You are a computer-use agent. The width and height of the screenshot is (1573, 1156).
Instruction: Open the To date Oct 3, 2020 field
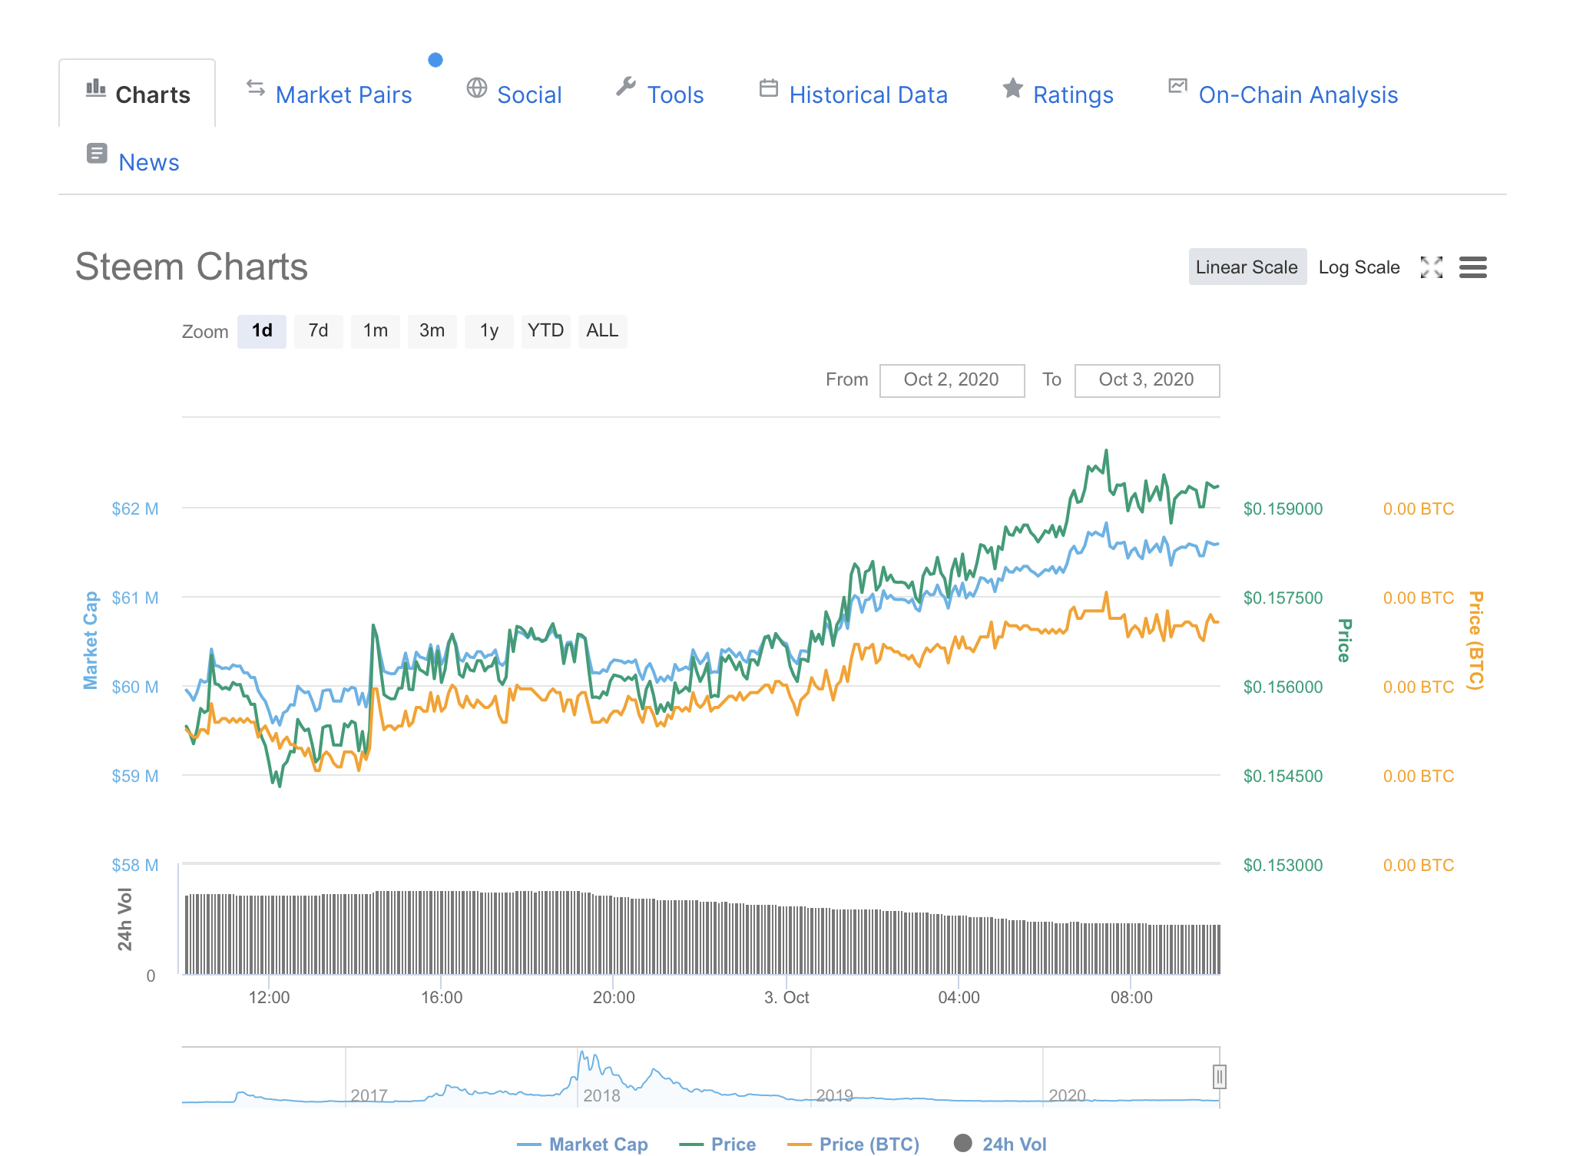pos(1146,380)
